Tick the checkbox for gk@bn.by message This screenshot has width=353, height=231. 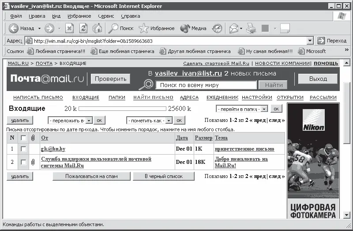[23, 149]
